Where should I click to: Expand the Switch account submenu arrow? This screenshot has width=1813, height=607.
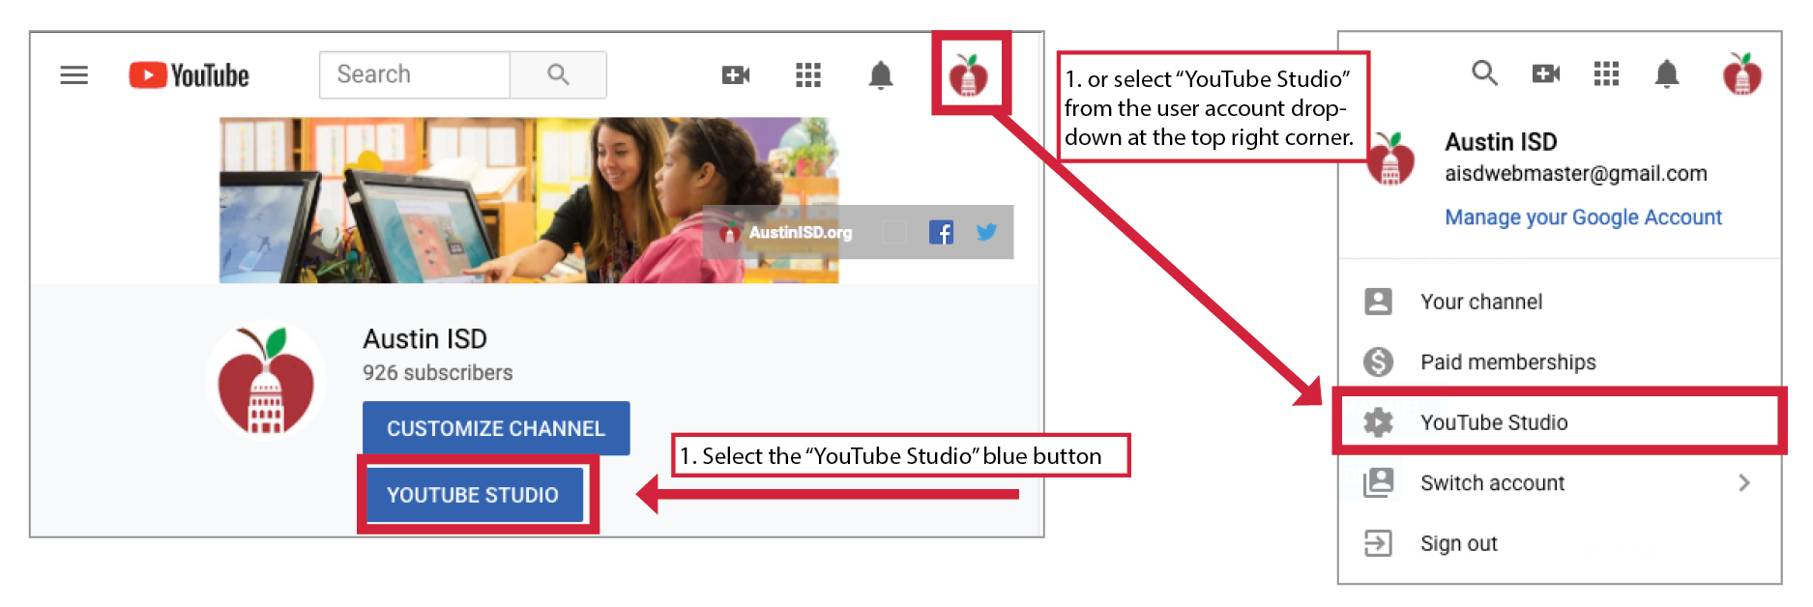(x=1743, y=482)
